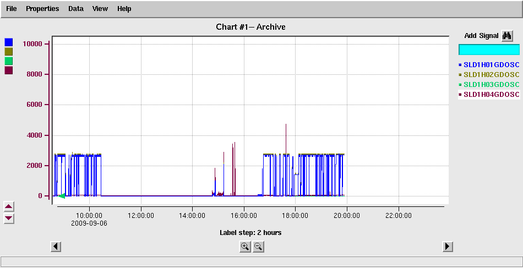Open the Properties menu
Image resolution: width=523 pixels, height=268 pixels.
(42, 9)
